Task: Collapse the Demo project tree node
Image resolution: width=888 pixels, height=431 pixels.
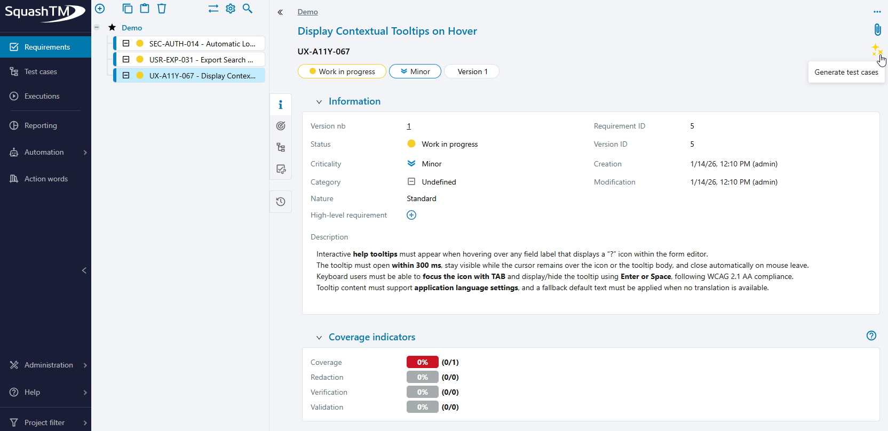Action: tap(97, 27)
